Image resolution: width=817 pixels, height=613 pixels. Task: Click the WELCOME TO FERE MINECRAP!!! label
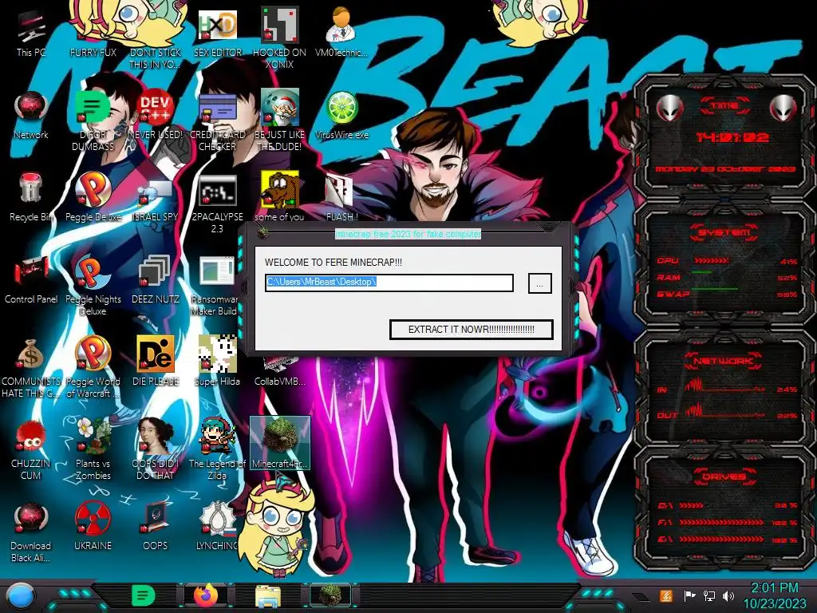[x=334, y=262]
